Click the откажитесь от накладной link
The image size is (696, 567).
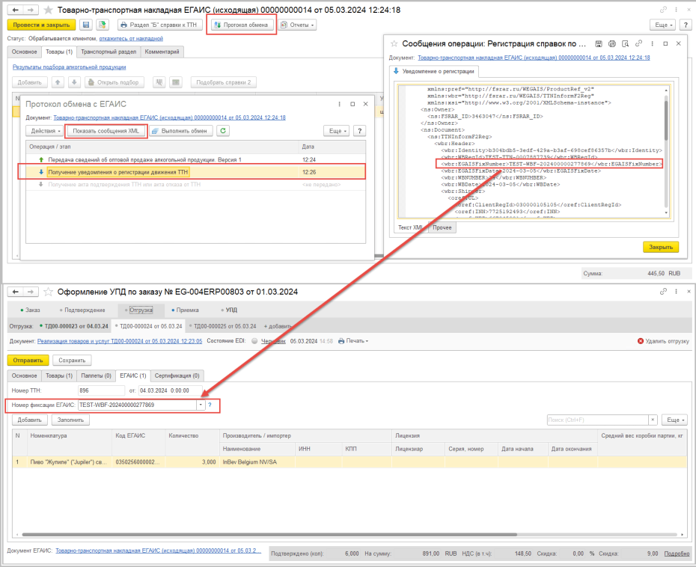coord(131,39)
